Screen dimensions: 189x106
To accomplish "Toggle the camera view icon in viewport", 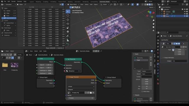I will point(153,27).
